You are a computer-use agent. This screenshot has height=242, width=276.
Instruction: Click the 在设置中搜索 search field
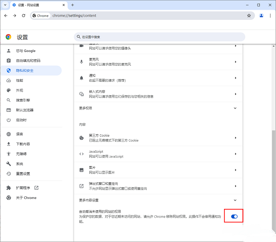pyautogui.click(x=160, y=37)
